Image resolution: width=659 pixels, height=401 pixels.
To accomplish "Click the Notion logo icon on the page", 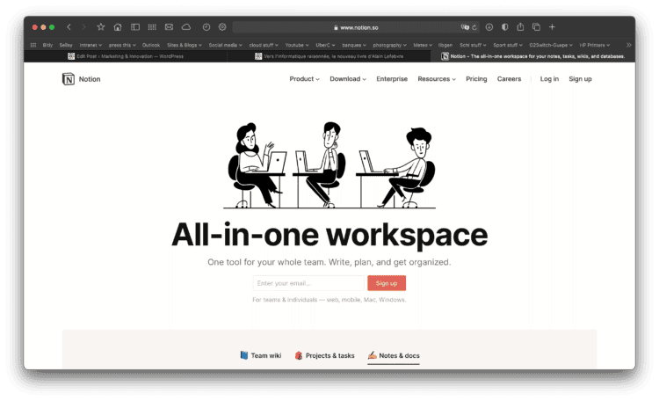I will pos(69,78).
